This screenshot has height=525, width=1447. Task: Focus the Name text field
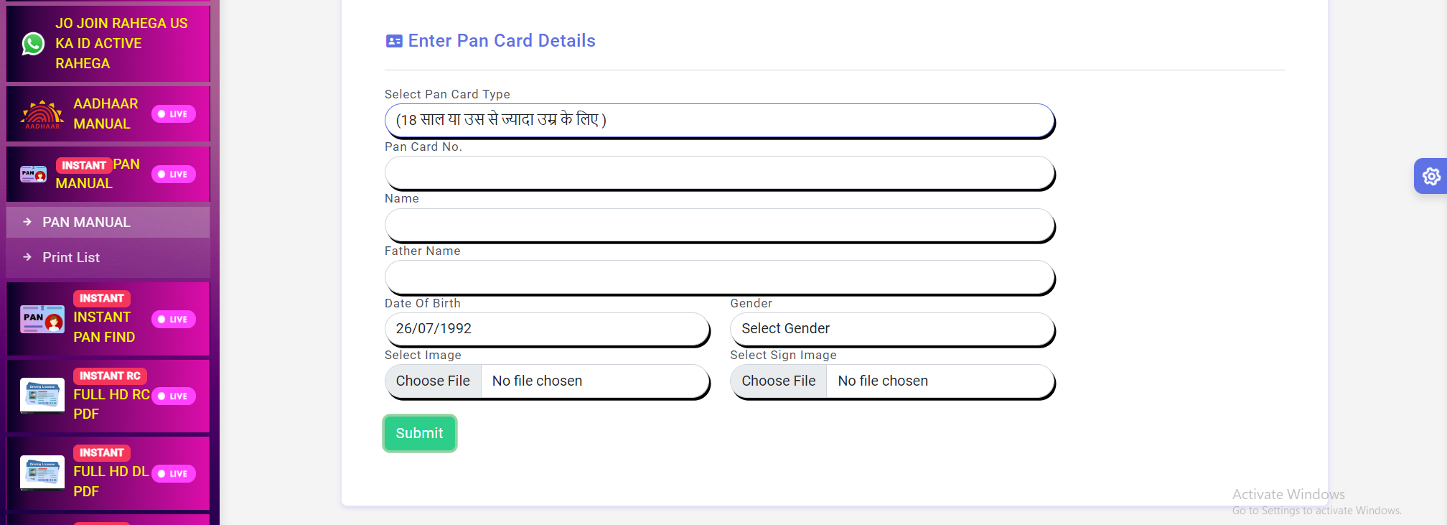pos(719,226)
